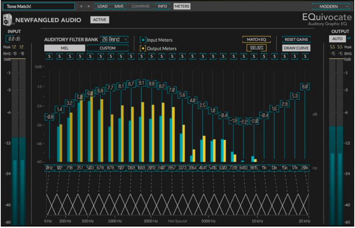Click the 100.00% match amount field
This screenshot has width=355, height=228.
point(256,48)
